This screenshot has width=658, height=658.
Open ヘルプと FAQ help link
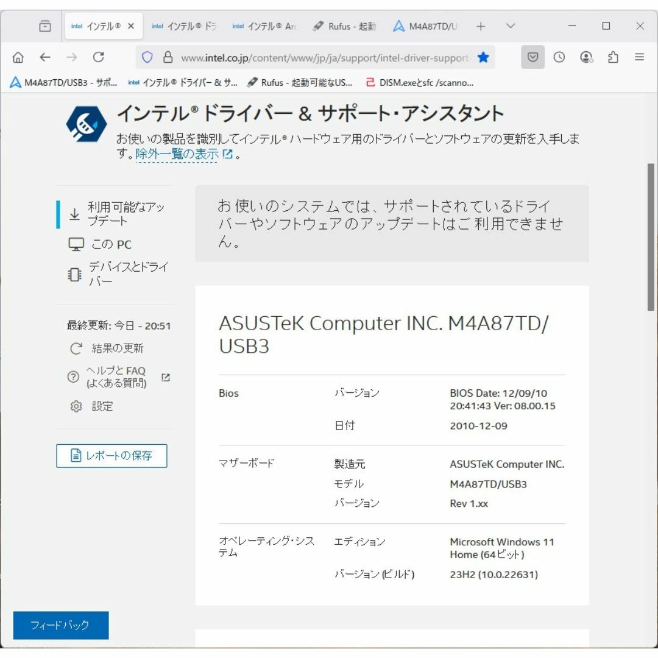(x=118, y=377)
